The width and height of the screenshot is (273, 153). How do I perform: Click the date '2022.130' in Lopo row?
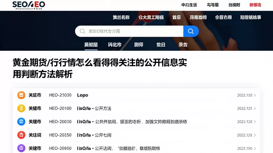[x=245, y=95]
